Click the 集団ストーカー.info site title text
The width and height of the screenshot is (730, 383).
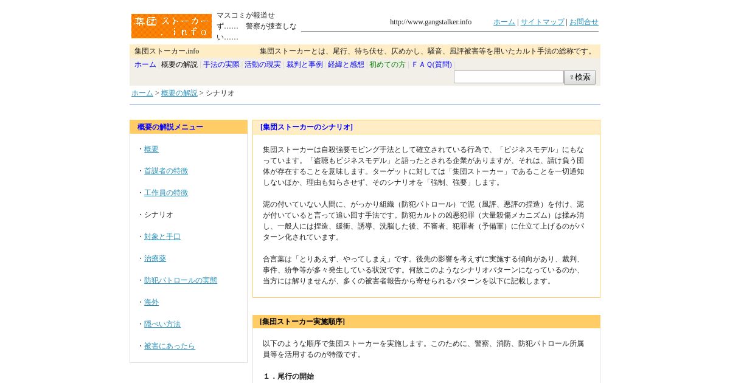point(167,51)
